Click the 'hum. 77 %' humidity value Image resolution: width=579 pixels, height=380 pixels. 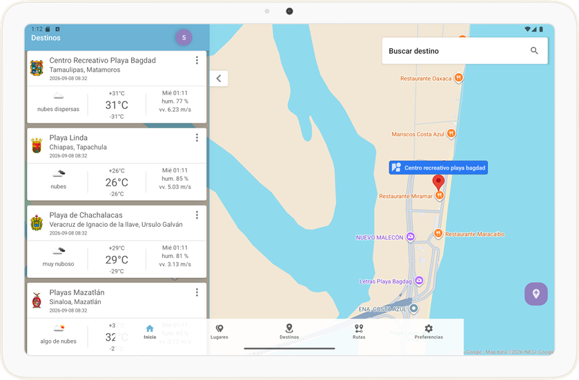pos(175,101)
